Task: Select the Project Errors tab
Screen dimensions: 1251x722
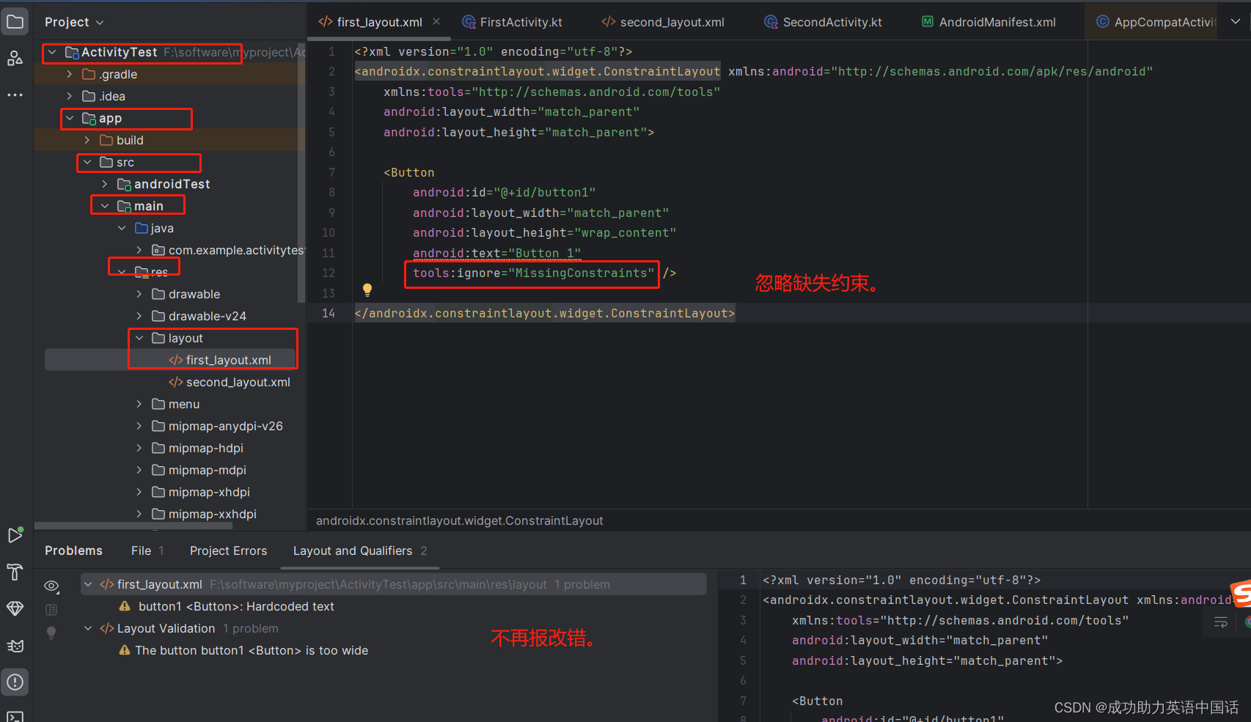Action: click(228, 550)
